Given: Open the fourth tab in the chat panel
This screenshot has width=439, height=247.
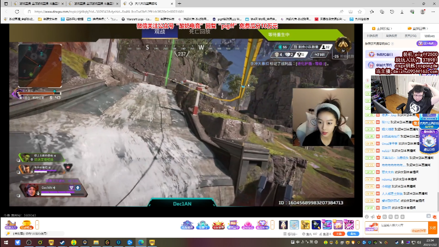Looking at the screenshot, I should (429, 36).
